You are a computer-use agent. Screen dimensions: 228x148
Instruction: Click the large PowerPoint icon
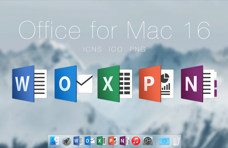click(156, 84)
